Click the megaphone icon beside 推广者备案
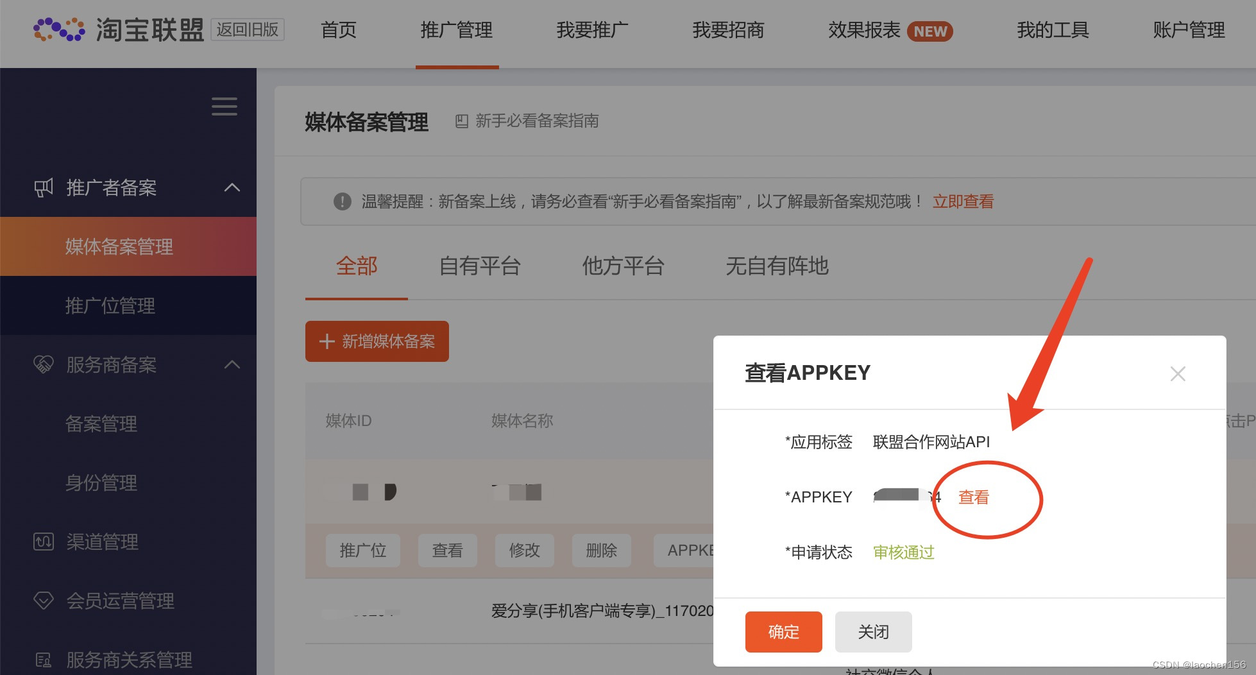This screenshot has height=675, width=1256. click(x=43, y=187)
